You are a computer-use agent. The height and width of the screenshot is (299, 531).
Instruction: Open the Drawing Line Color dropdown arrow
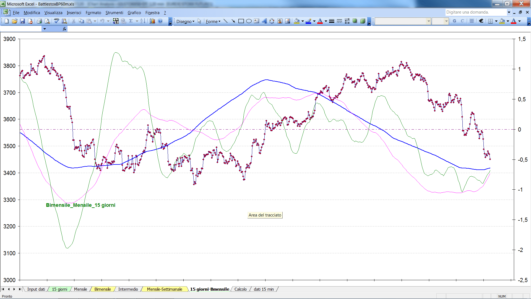click(314, 21)
